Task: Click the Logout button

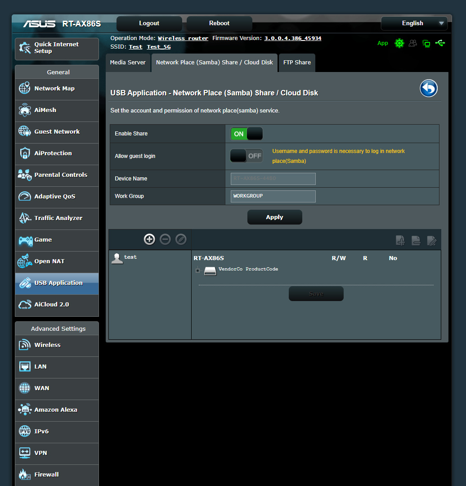Action: pos(149,23)
